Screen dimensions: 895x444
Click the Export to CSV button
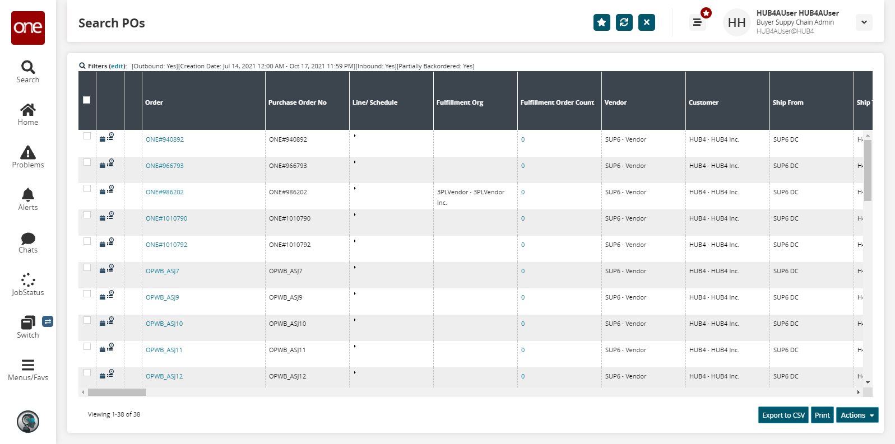tap(783, 415)
